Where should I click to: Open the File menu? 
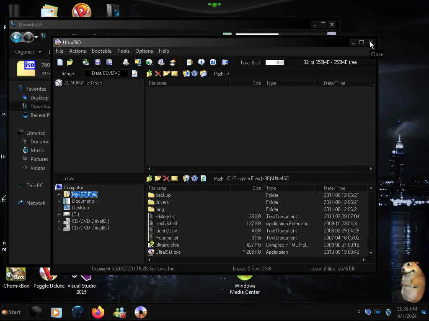(59, 51)
